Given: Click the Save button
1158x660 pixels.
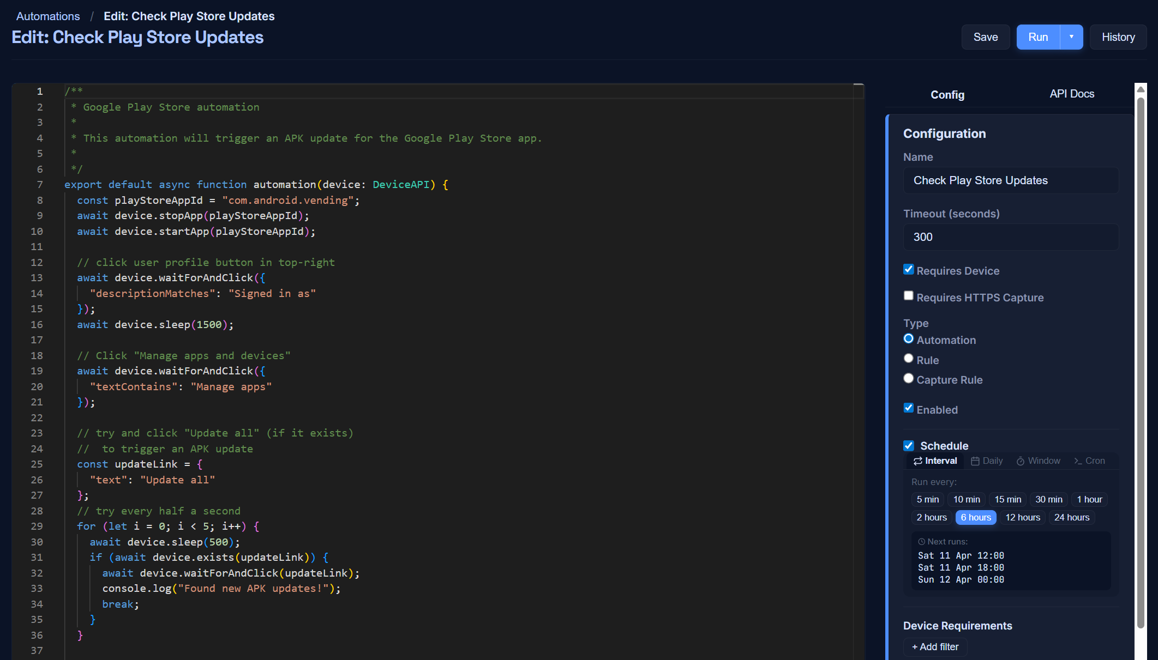Looking at the screenshot, I should [985, 37].
